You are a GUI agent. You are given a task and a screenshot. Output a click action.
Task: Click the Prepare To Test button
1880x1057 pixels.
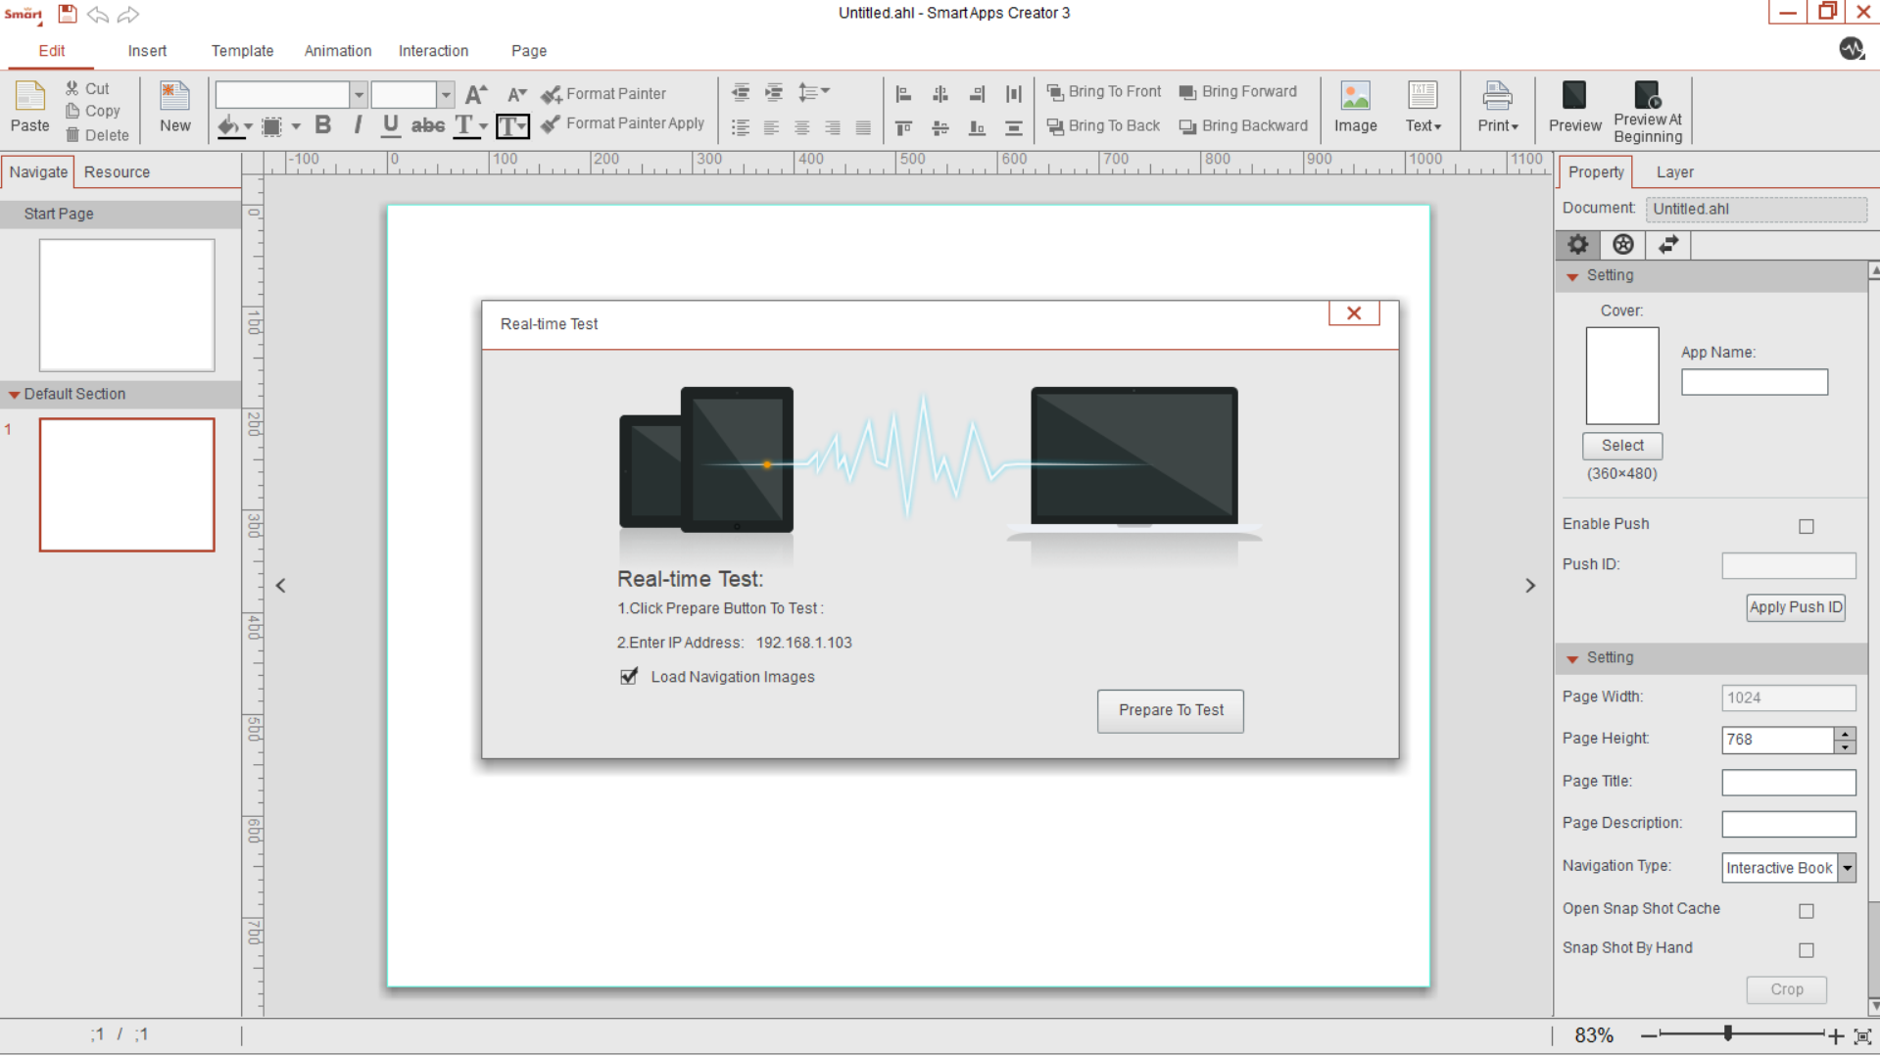coord(1170,710)
